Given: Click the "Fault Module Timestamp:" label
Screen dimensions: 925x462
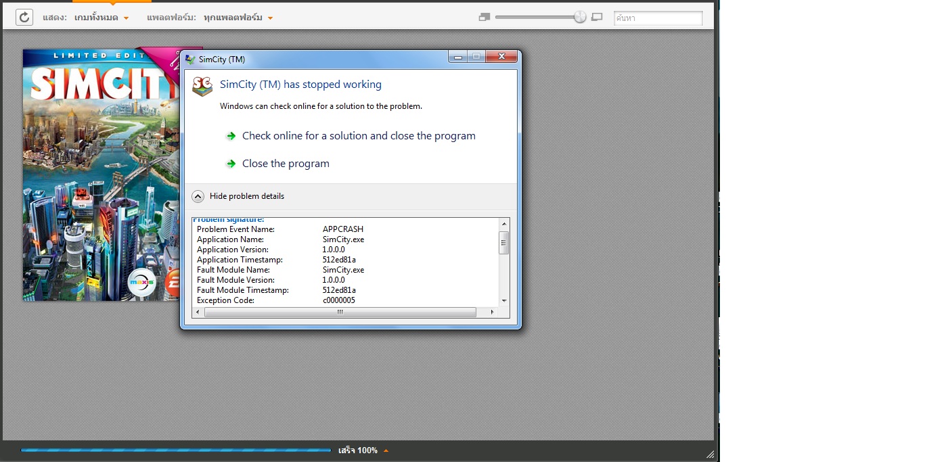Looking at the screenshot, I should pyautogui.click(x=243, y=290).
